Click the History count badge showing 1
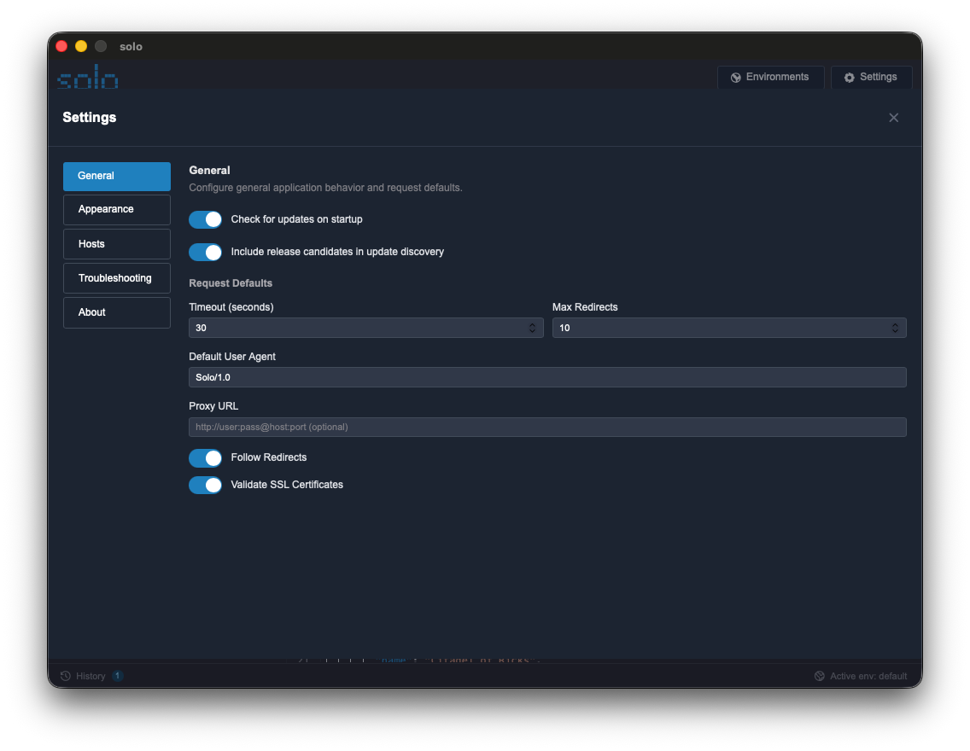Viewport: 970px width, 751px height. [118, 676]
